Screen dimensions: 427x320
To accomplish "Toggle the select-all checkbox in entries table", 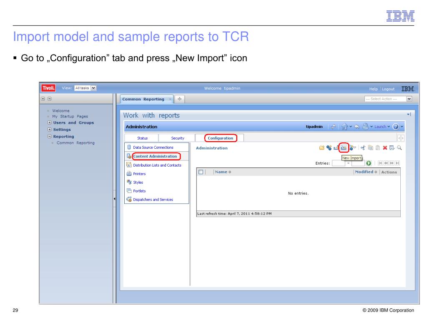I will click(x=201, y=172).
